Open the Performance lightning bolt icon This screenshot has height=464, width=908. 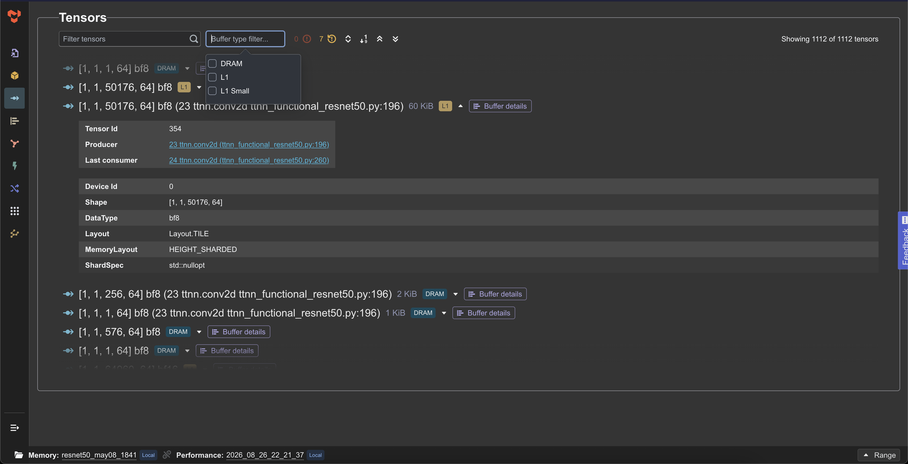(x=14, y=166)
